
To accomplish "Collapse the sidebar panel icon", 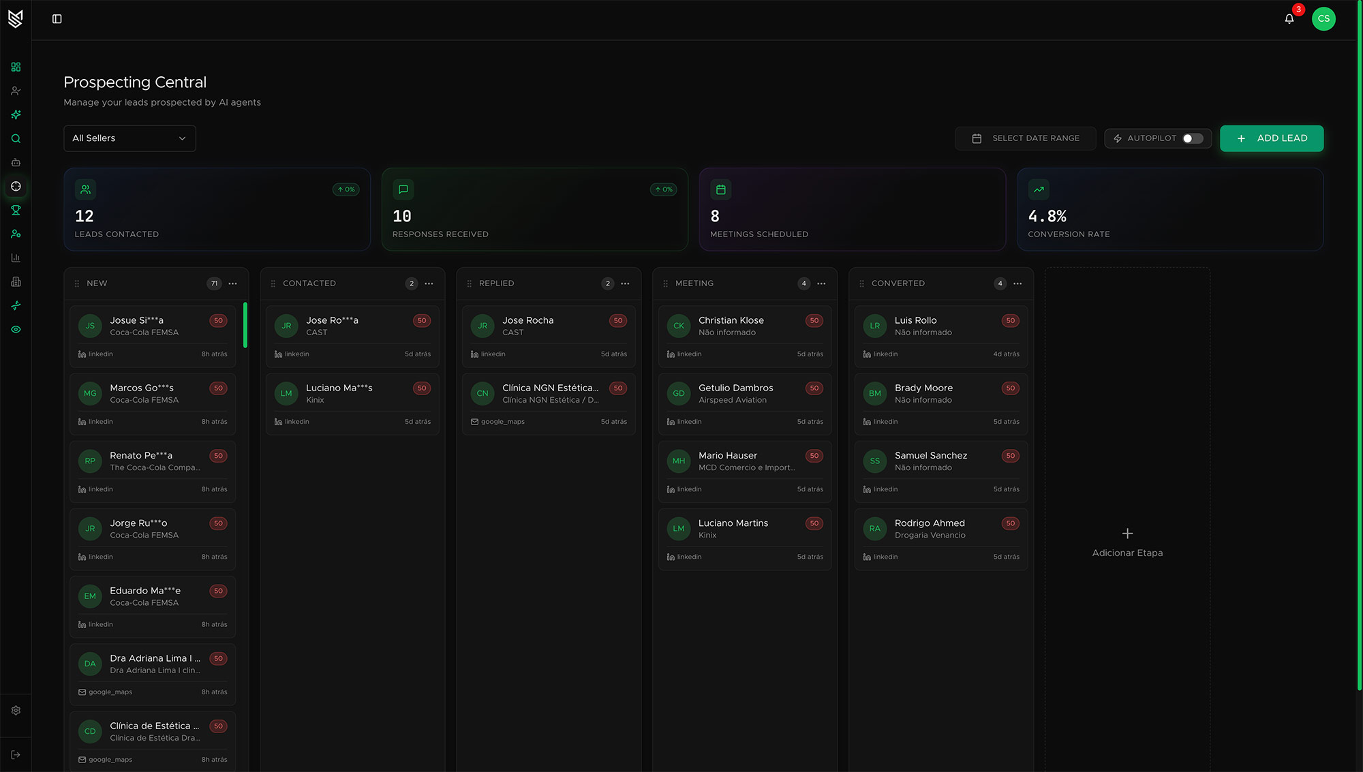I will [57, 19].
